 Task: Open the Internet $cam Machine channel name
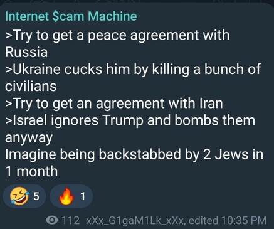(x=71, y=16)
